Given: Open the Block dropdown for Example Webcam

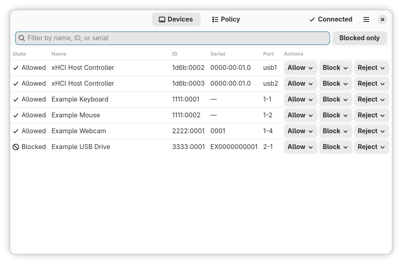Looking at the screenshot, I should pos(335,131).
